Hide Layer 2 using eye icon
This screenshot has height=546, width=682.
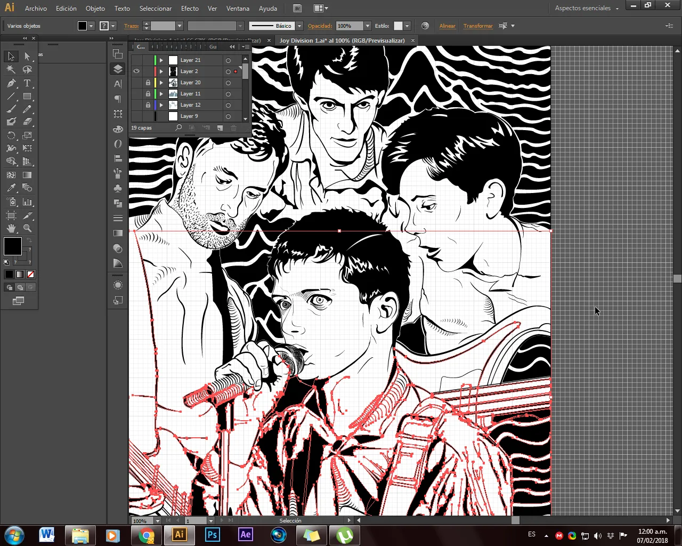coord(136,71)
